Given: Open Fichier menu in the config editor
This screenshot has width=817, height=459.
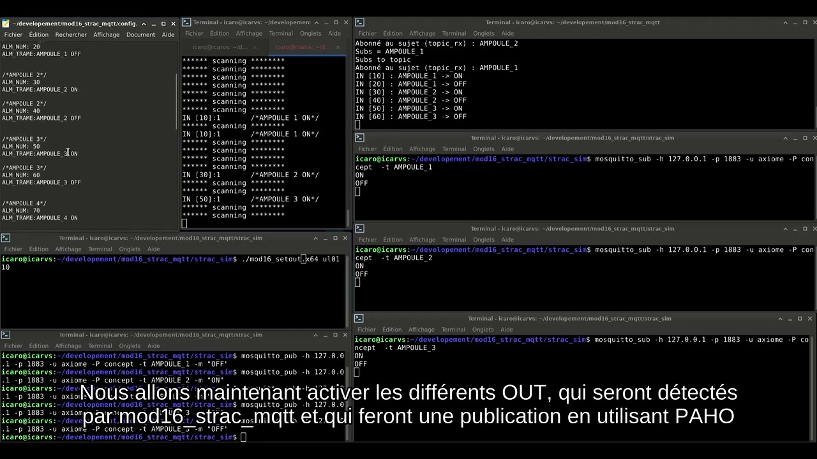Looking at the screenshot, I should coord(13,34).
